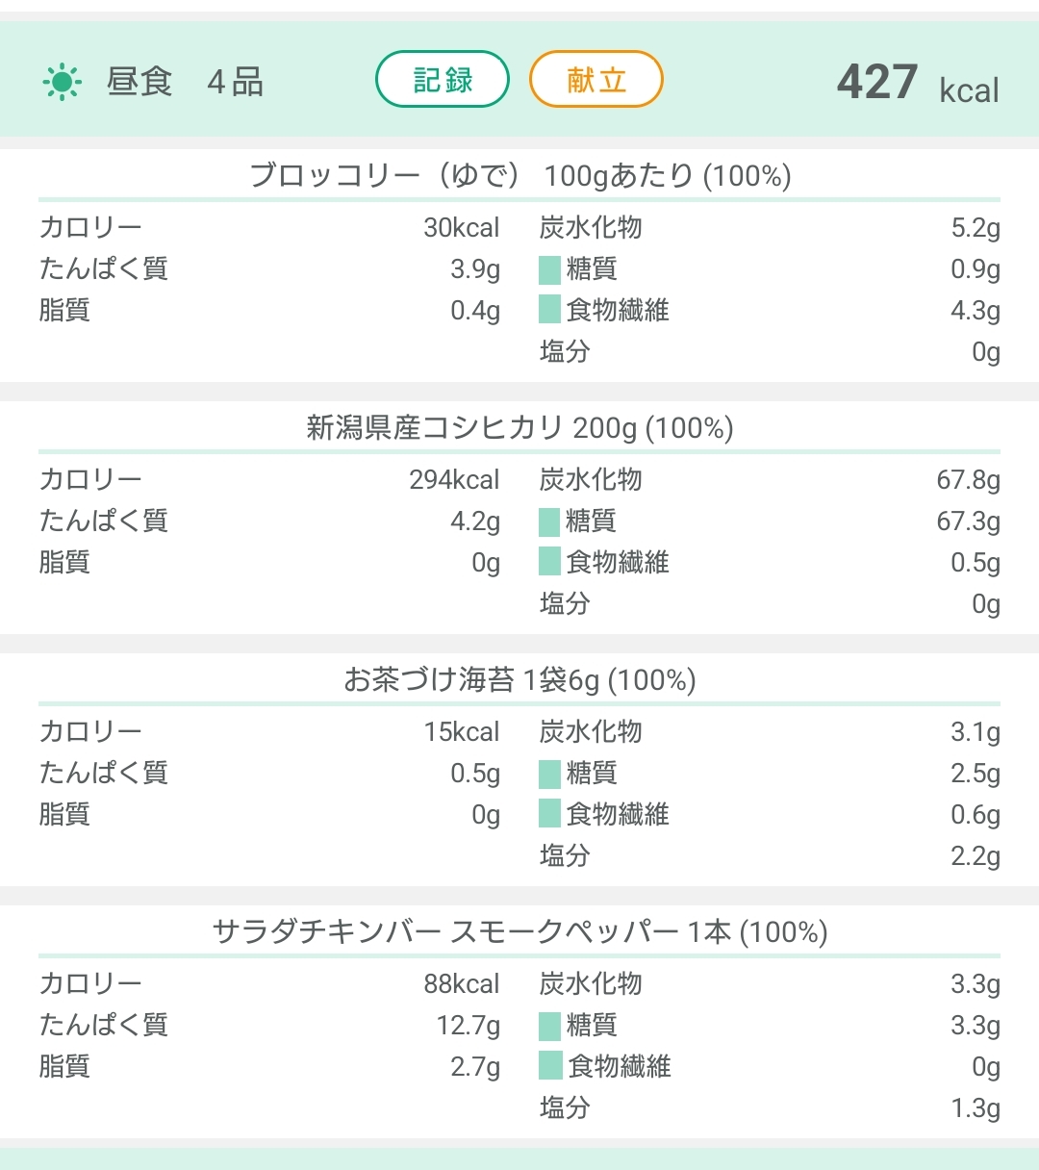Open the orange 献立 button

[x=596, y=79]
